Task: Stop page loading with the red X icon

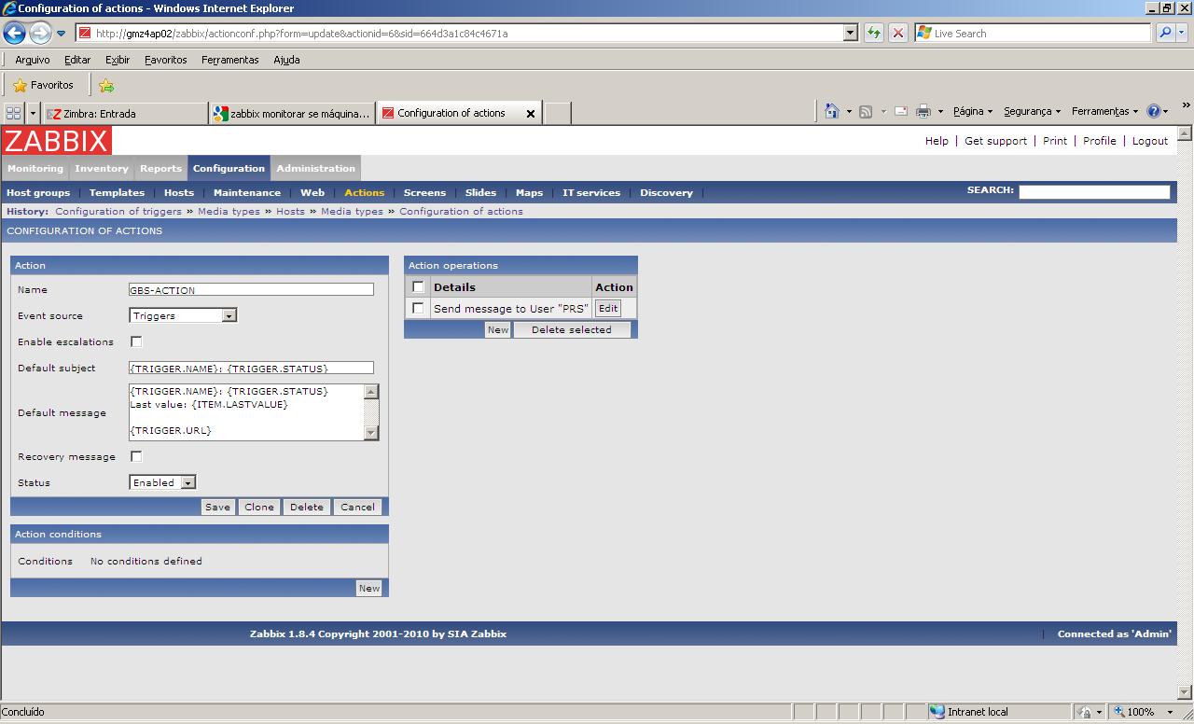Action: [898, 33]
